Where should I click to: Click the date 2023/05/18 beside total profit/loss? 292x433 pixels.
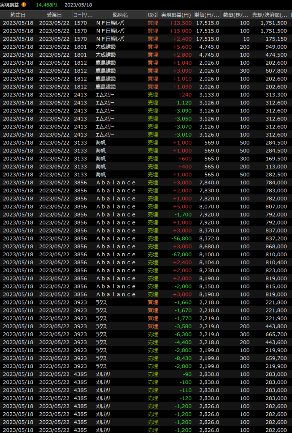pyautogui.click(x=78, y=5)
